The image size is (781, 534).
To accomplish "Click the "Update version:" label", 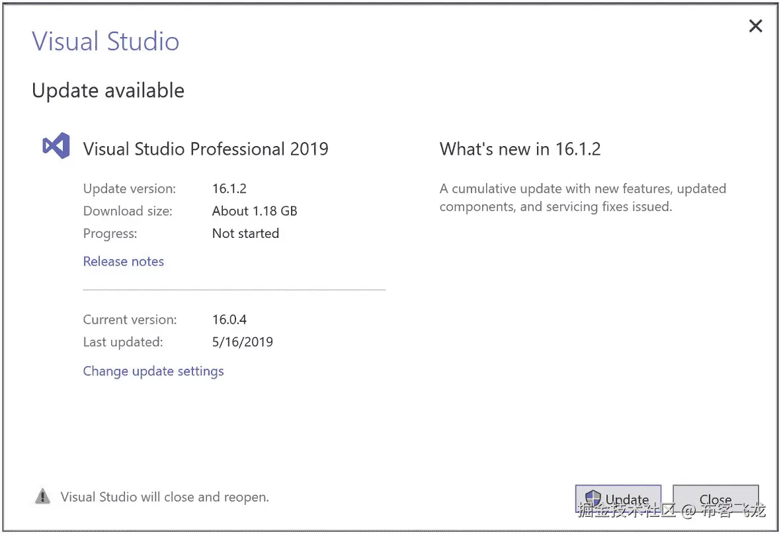I will pos(130,188).
